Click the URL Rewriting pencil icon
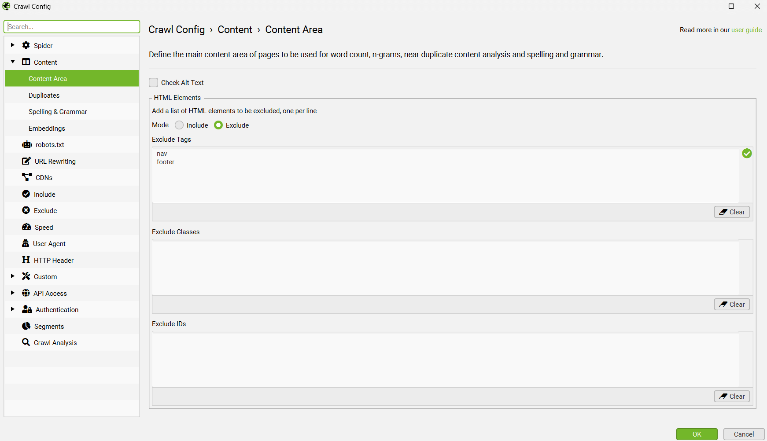This screenshot has height=441, width=767. point(26,161)
